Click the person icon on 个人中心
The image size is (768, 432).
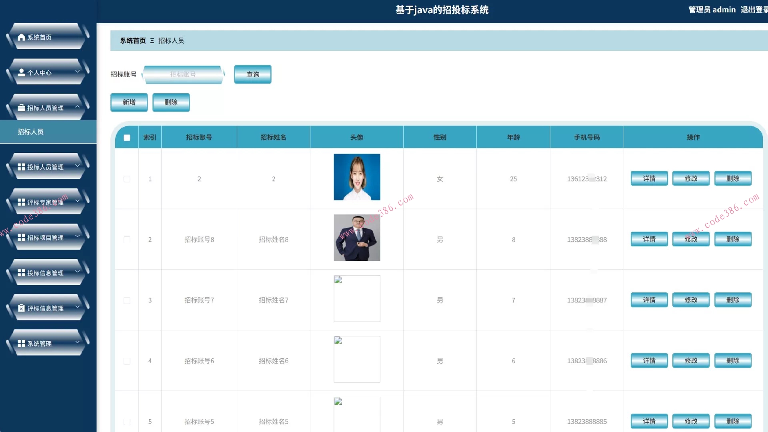coord(22,72)
